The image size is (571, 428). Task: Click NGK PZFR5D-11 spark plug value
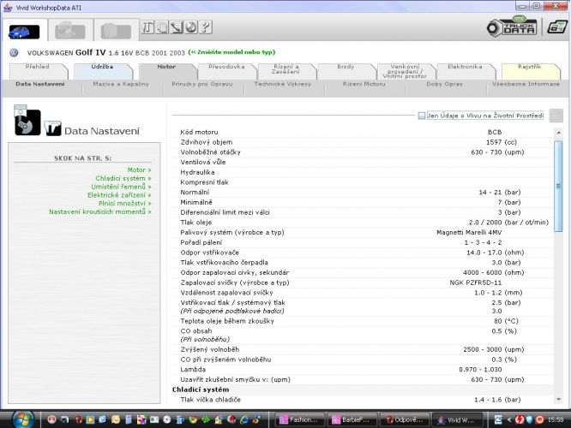tap(476, 282)
